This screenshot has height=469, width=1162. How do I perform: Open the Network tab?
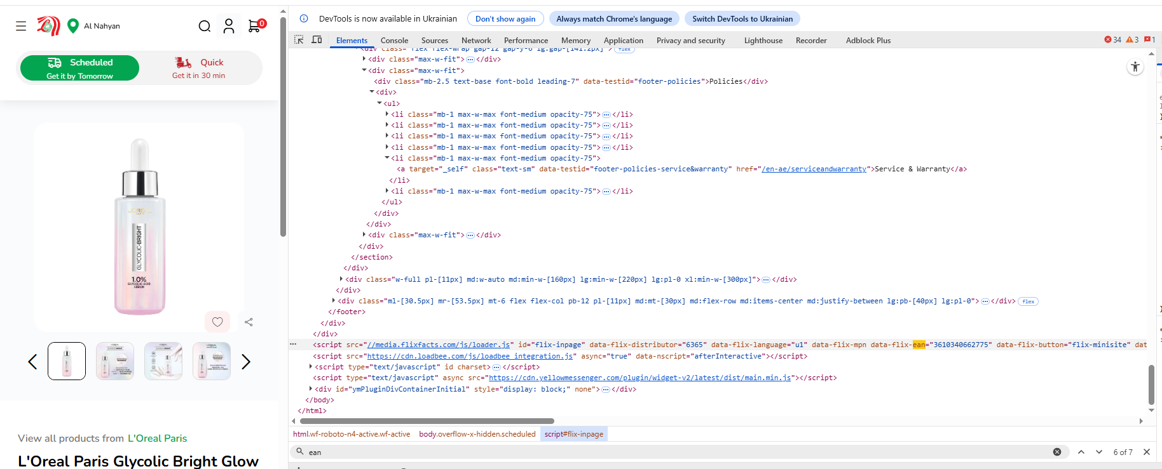point(476,40)
